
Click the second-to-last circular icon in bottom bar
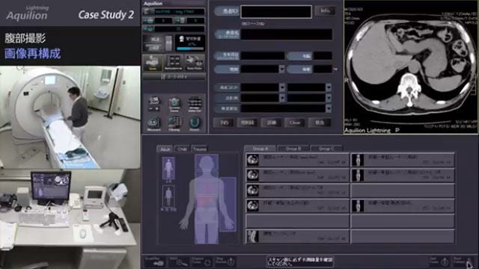439,262
